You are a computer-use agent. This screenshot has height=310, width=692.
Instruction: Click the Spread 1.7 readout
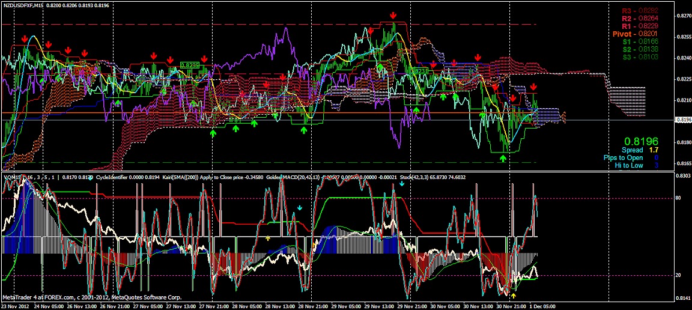coord(641,150)
